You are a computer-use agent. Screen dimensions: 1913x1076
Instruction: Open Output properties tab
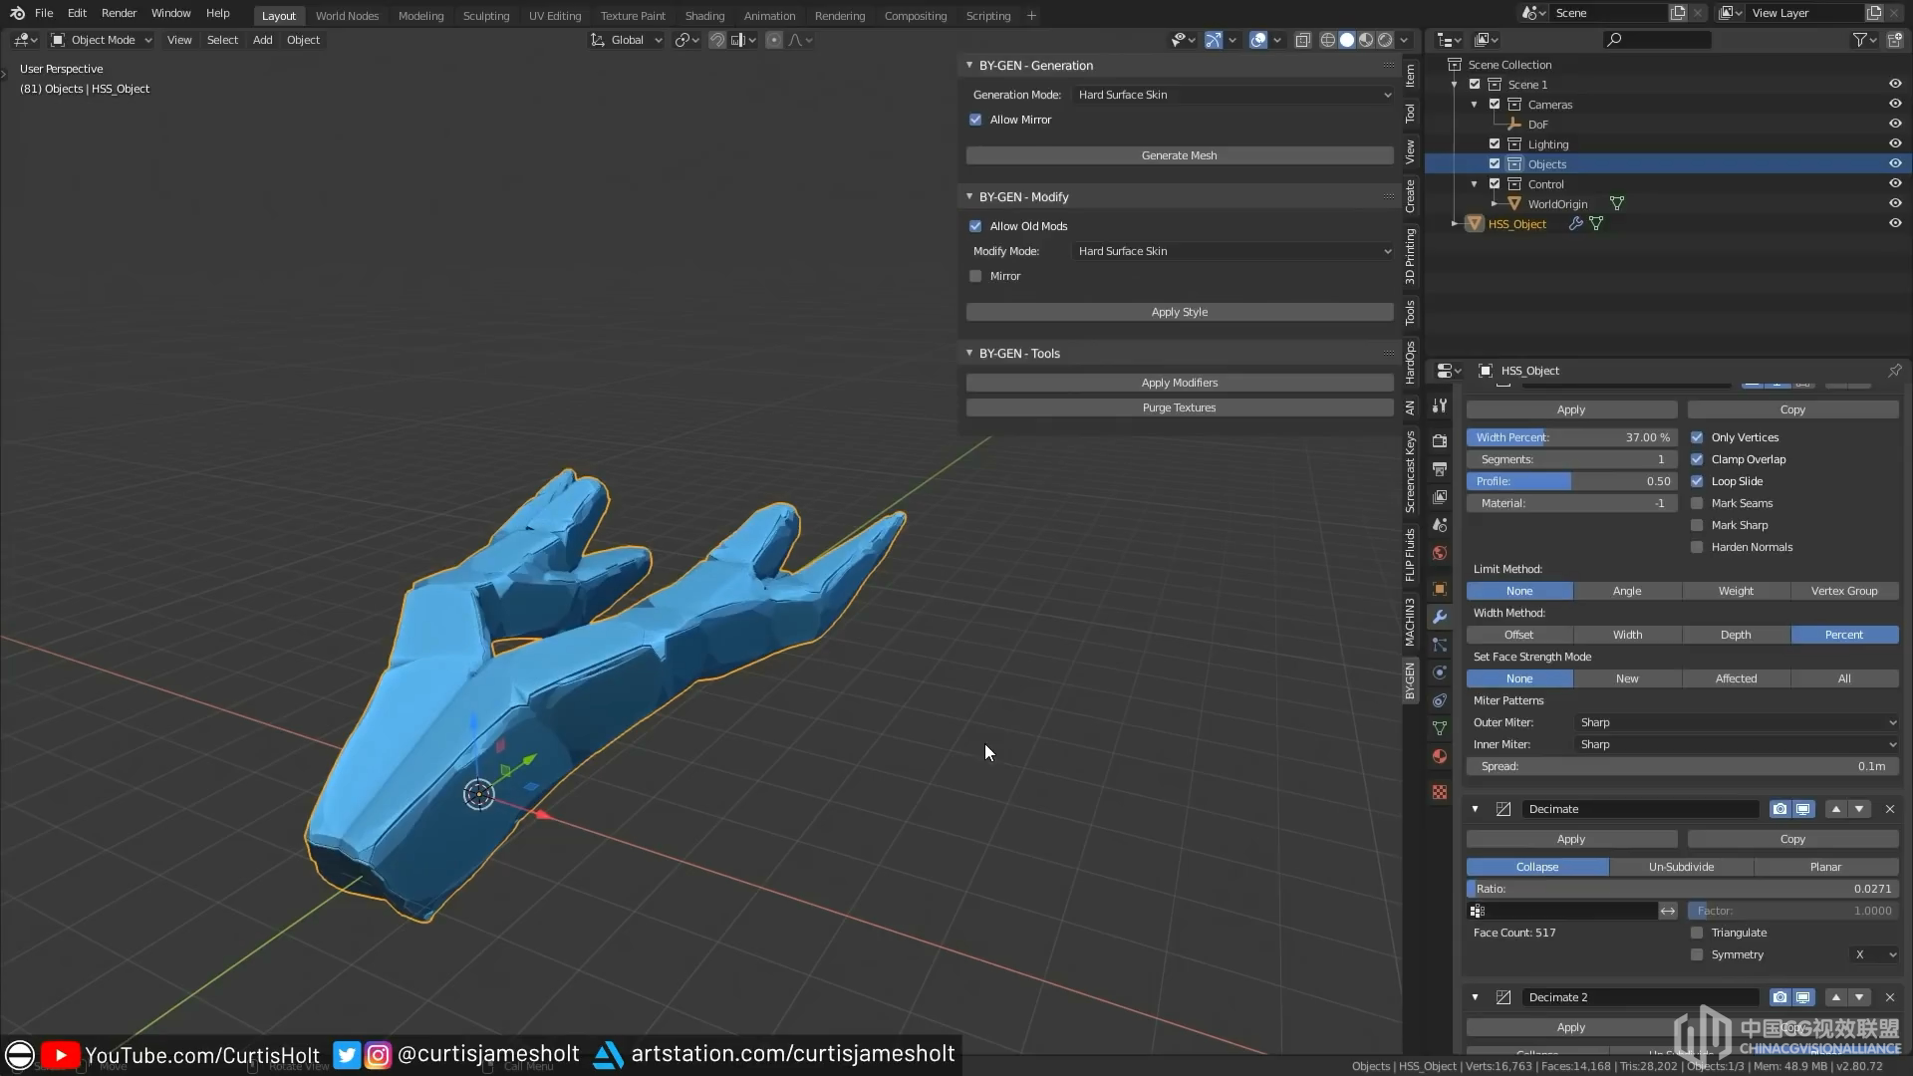1440,468
